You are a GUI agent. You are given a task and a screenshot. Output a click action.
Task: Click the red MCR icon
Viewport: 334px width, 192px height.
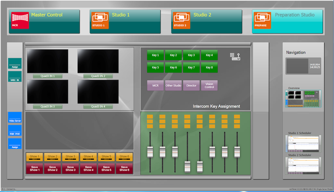tap(20, 21)
